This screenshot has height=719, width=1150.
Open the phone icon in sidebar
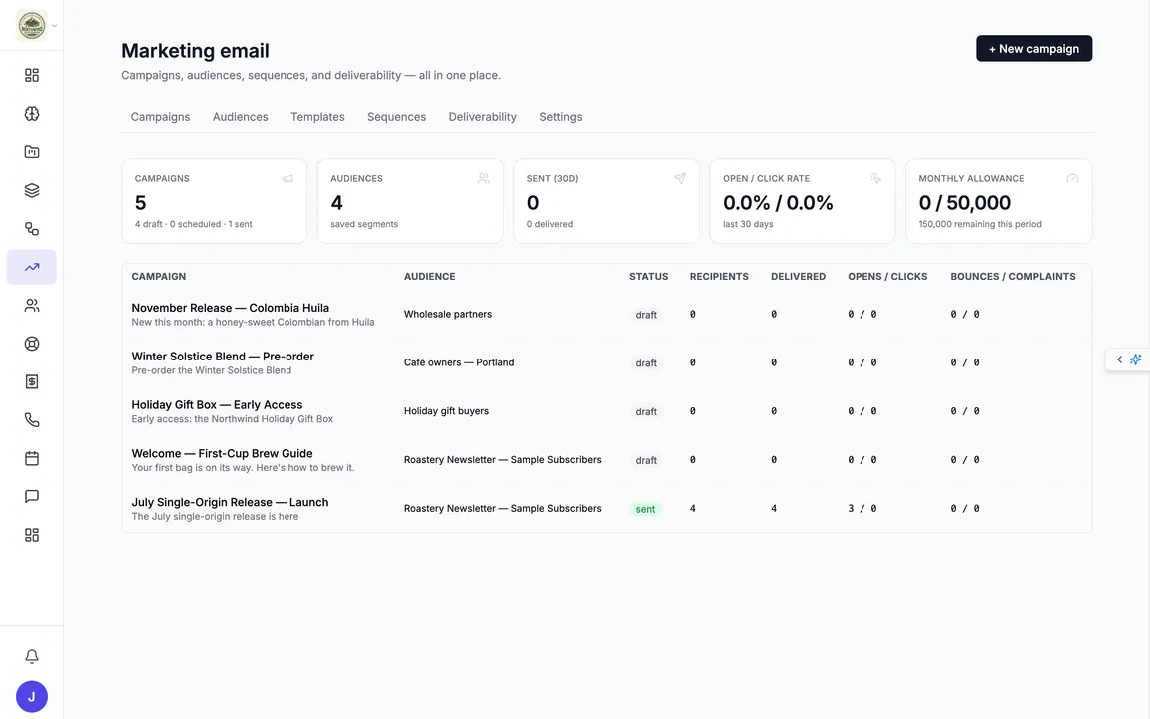(x=32, y=420)
